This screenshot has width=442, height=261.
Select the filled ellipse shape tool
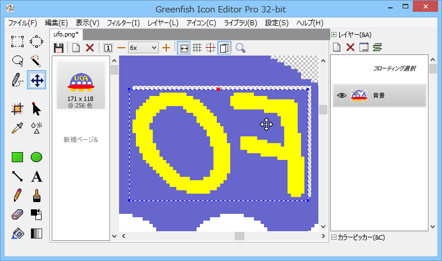point(37,157)
